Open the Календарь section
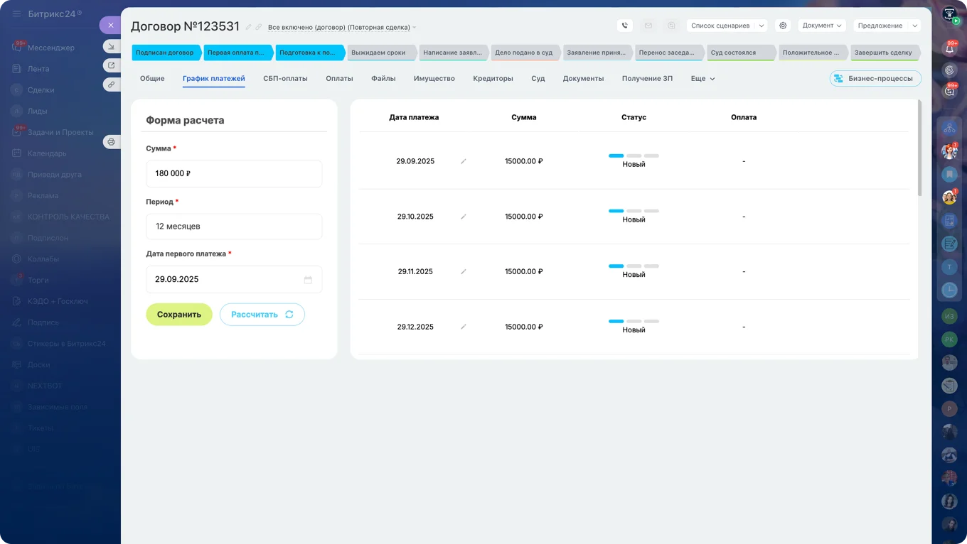The height and width of the screenshot is (544, 967). 46,153
